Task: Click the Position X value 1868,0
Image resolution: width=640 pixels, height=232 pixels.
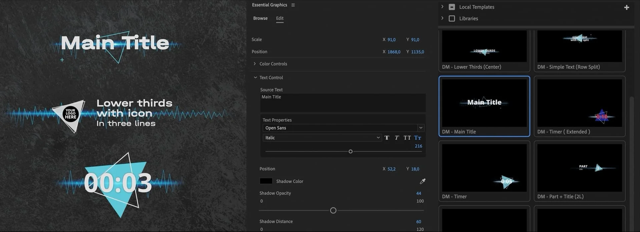Action: pos(394,52)
